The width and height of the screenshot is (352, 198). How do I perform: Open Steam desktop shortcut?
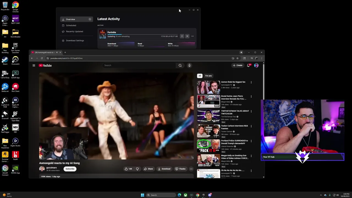pos(5,61)
